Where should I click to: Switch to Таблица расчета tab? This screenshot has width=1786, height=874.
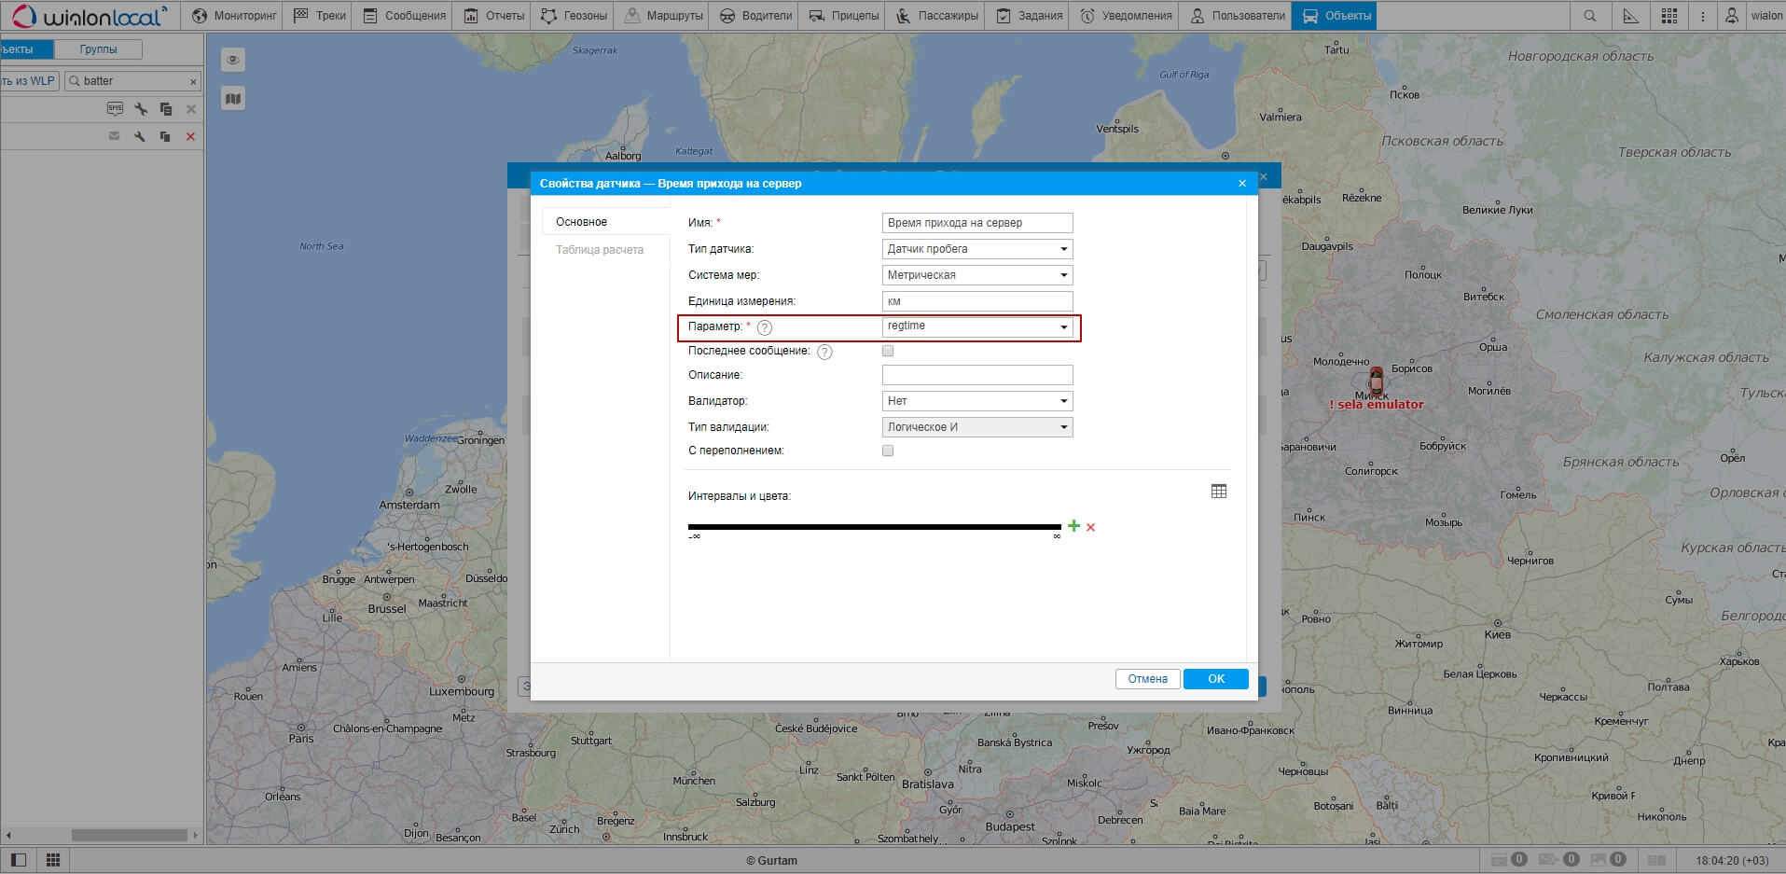[x=600, y=250]
